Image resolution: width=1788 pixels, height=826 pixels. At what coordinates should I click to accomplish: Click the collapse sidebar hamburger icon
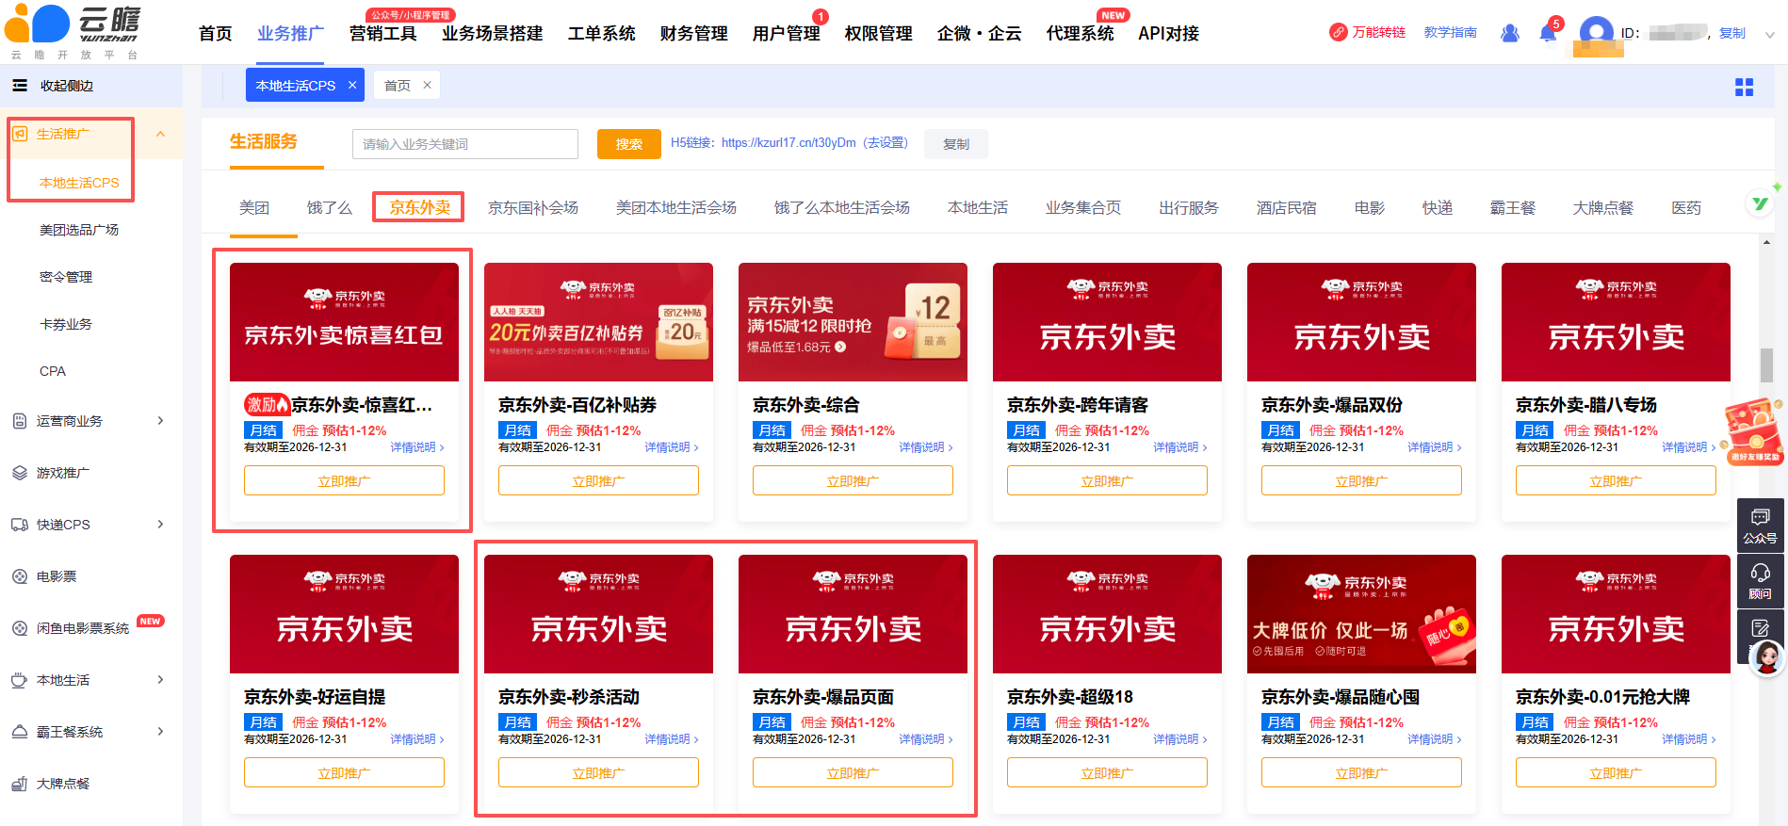(x=20, y=86)
